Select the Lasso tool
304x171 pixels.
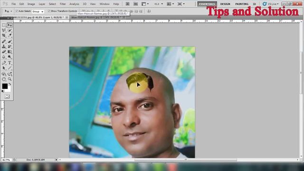tap(4, 30)
